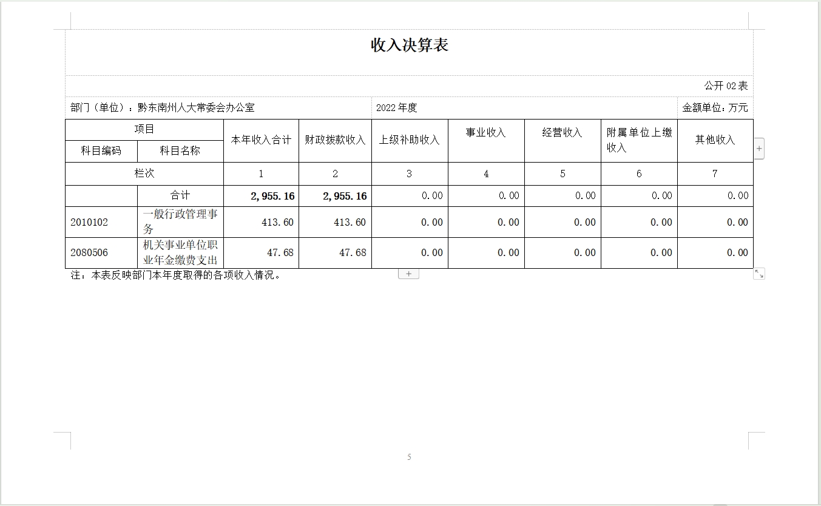Click 2080506 row 0.00 under 附属单位上缴收入

pyautogui.click(x=661, y=252)
